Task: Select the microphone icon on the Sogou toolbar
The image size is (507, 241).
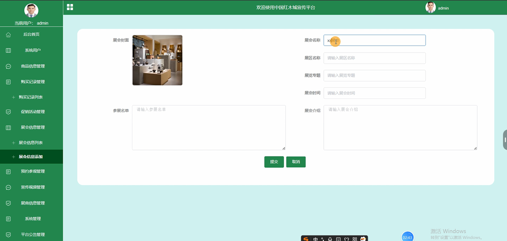Action: pos(330,239)
